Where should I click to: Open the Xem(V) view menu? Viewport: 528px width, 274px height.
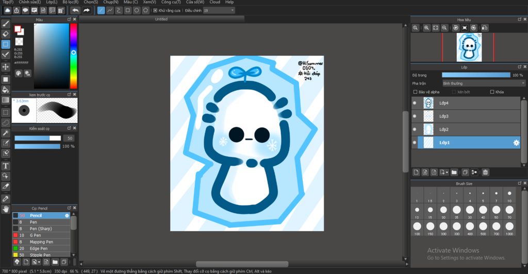pyautogui.click(x=149, y=2)
